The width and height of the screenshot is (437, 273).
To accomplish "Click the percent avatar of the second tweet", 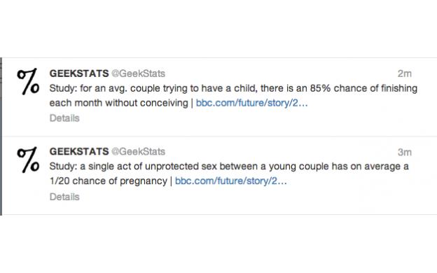I will (28, 160).
